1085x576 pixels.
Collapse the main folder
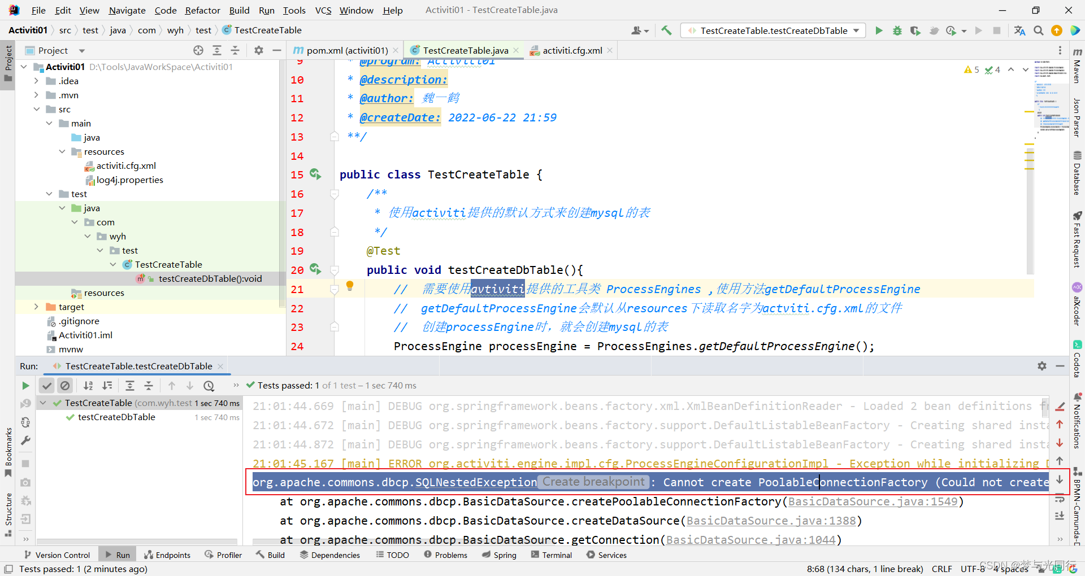coord(49,123)
